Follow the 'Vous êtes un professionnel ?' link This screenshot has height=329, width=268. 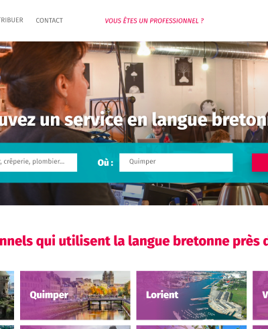[154, 21]
